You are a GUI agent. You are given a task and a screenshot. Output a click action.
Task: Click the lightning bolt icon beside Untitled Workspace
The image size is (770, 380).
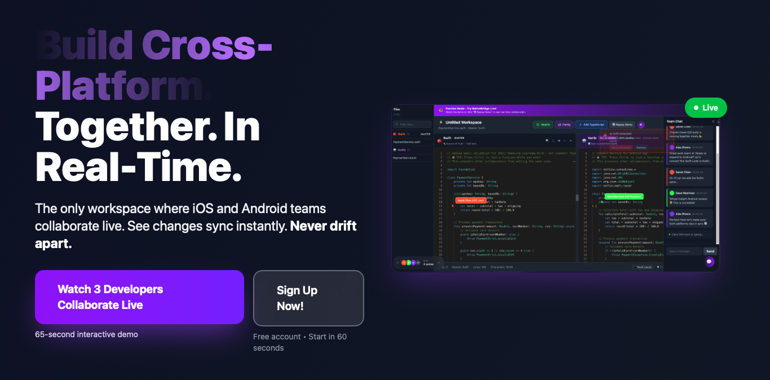441,122
